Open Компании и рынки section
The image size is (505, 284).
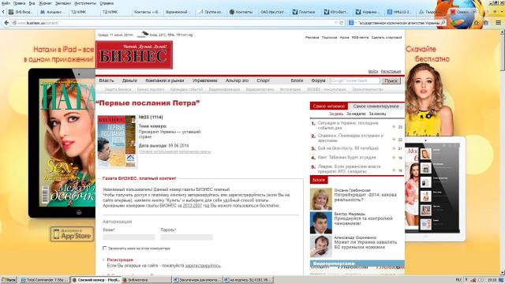165,80
